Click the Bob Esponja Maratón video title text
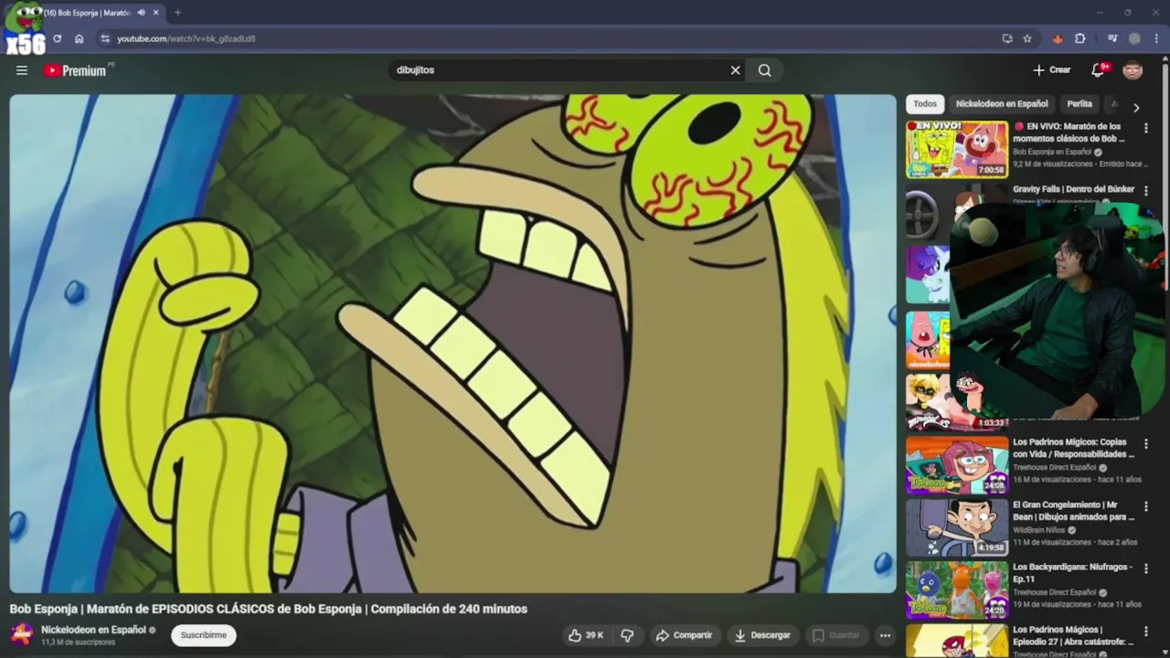 (x=269, y=609)
